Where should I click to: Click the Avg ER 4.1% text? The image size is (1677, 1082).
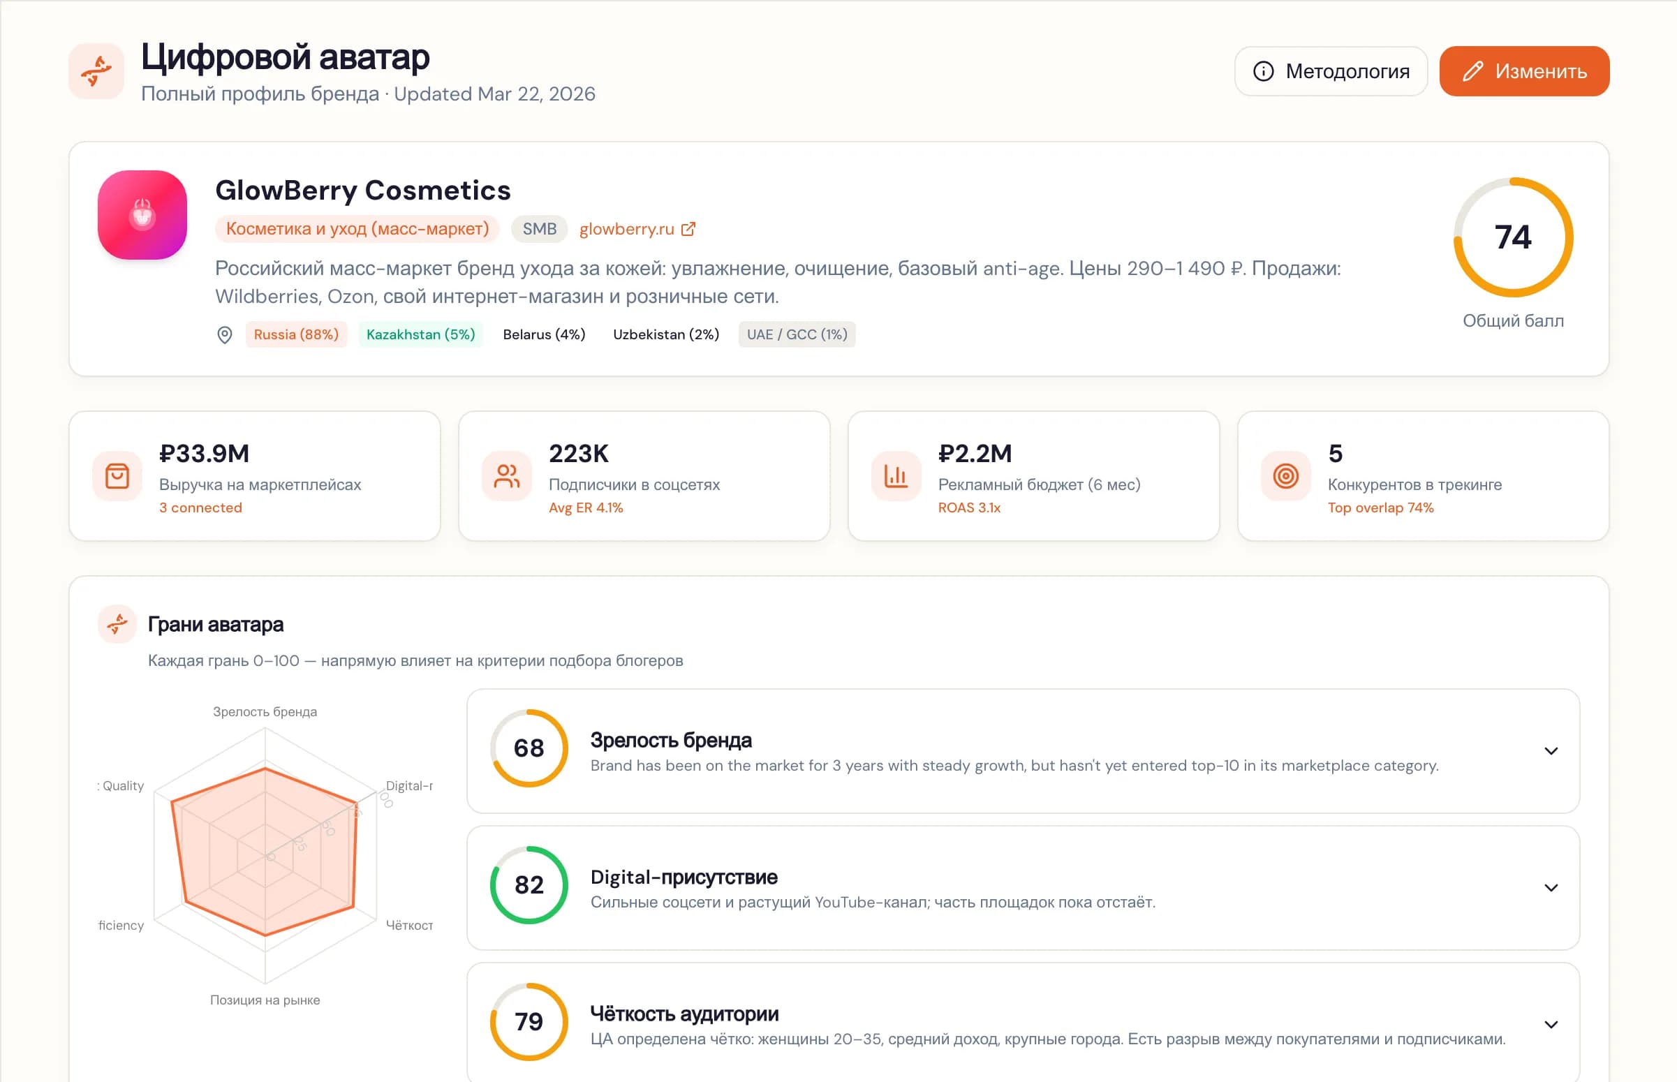586,507
